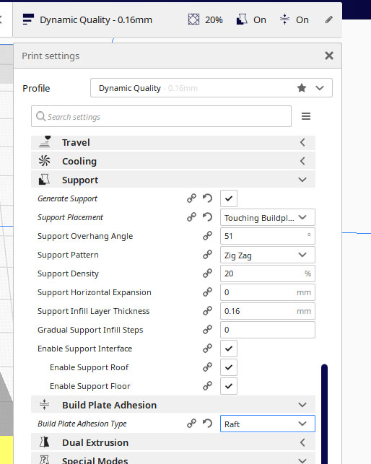Expand the Cooling settings category
Image resolution: width=371 pixels, height=464 pixels.
[x=173, y=161]
